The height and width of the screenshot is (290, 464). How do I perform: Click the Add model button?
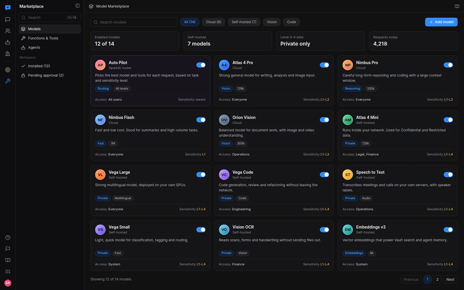[441, 22]
